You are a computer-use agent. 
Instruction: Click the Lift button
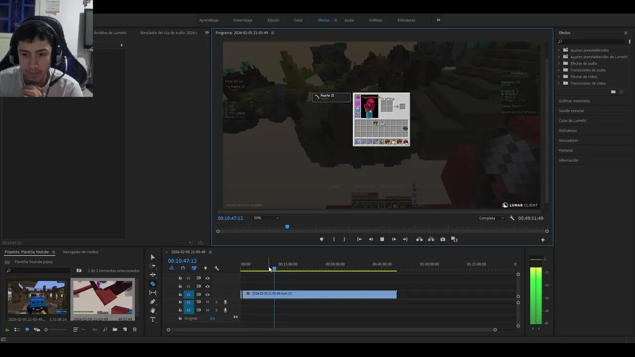[419, 239]
